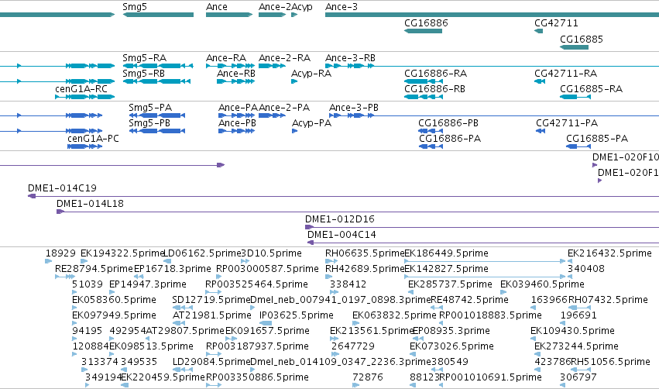Select EST EK142827.5prime label
The image size is (659, 389).
(x=446, y=268)
